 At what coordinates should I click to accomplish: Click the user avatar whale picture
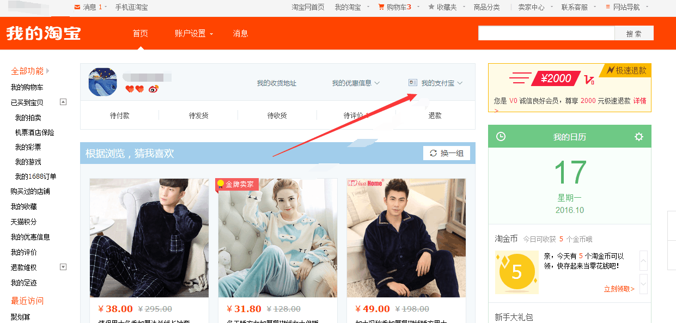(x=102, y=82)
